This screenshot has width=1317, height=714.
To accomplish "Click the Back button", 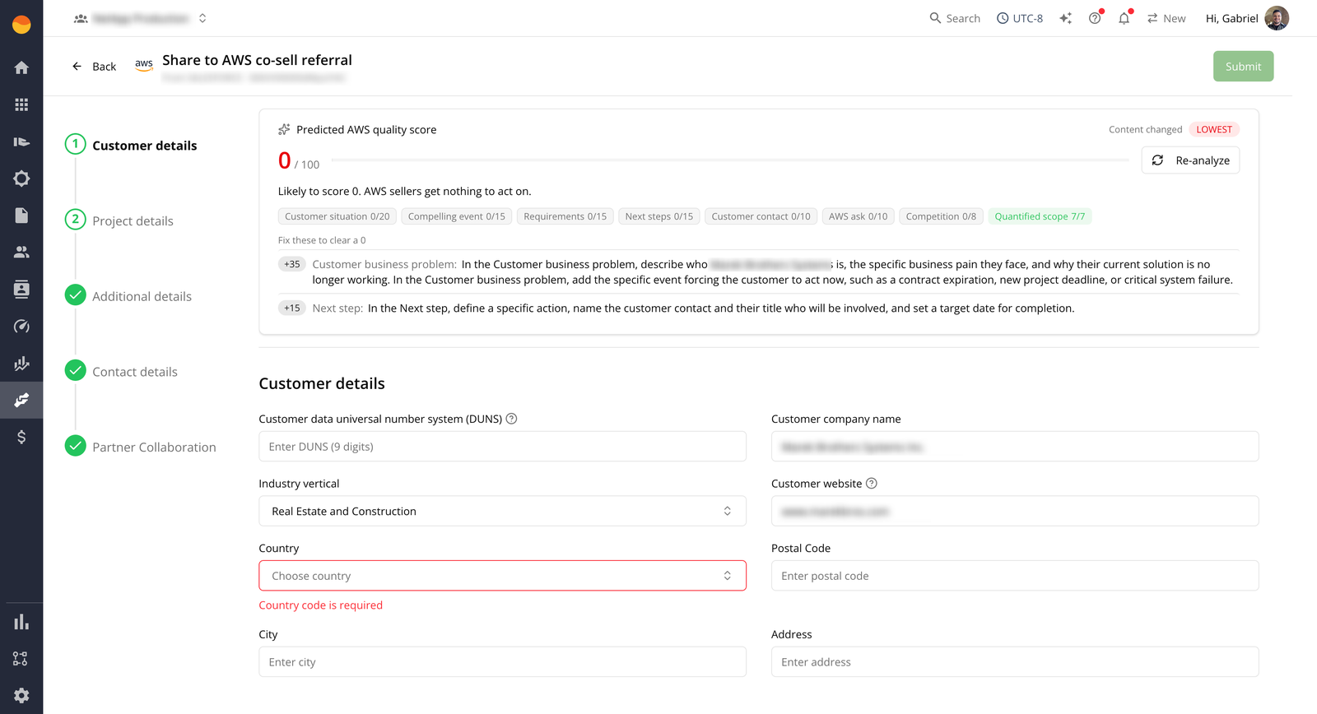I will (x=94, y=67).
